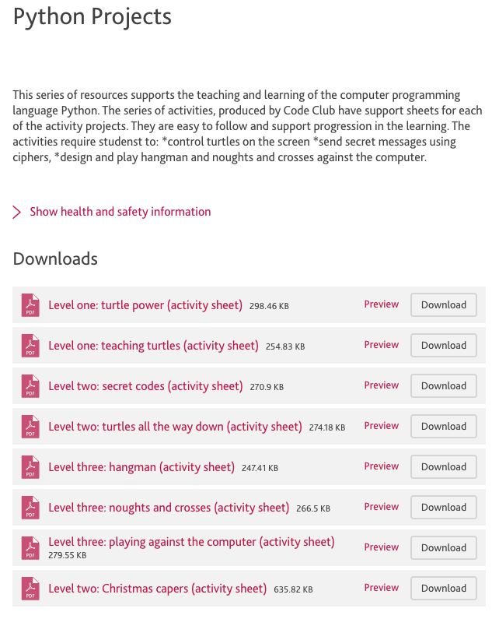
Task: Click the secret codes PDF icon
Action: [30, 386]
